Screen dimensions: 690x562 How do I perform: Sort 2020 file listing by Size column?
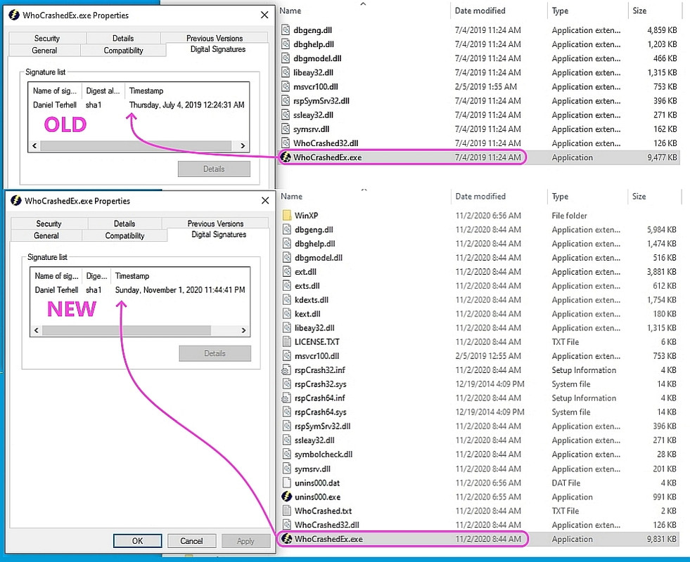(639, 197)
